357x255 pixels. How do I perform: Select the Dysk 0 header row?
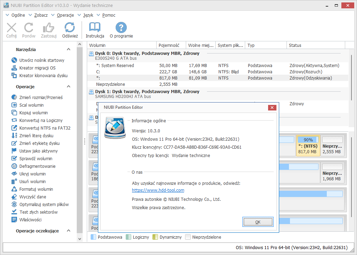click(218, 56)
